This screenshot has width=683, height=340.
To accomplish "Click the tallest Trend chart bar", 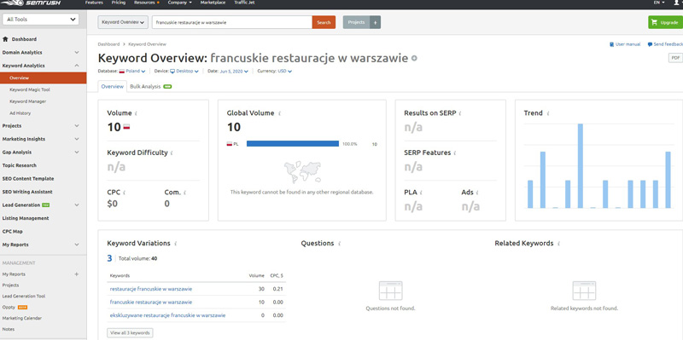I will pyautogui.click(x=581, y=165).
